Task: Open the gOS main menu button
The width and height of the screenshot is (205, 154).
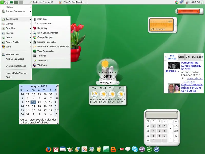Action: coord(5,2)
